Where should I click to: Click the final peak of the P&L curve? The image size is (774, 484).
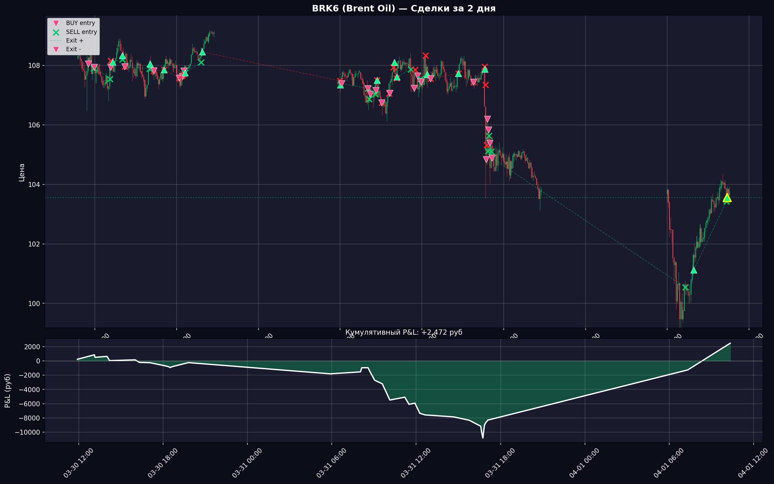tap(730, 343)
